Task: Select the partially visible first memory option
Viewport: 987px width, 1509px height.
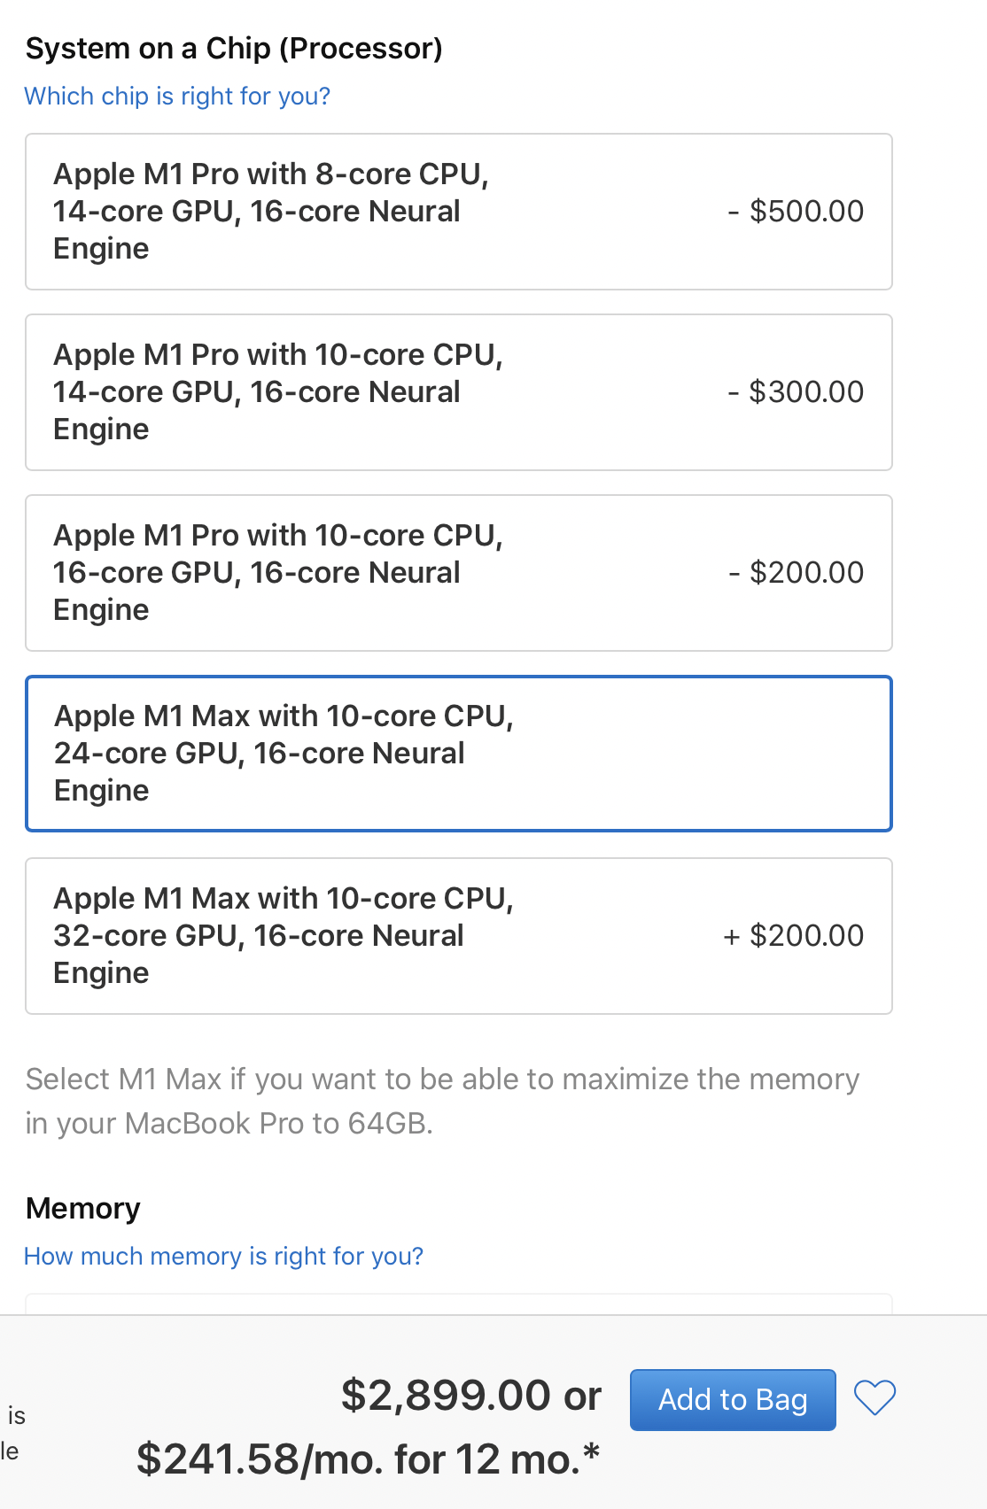Action: [x=458, y=1304]
